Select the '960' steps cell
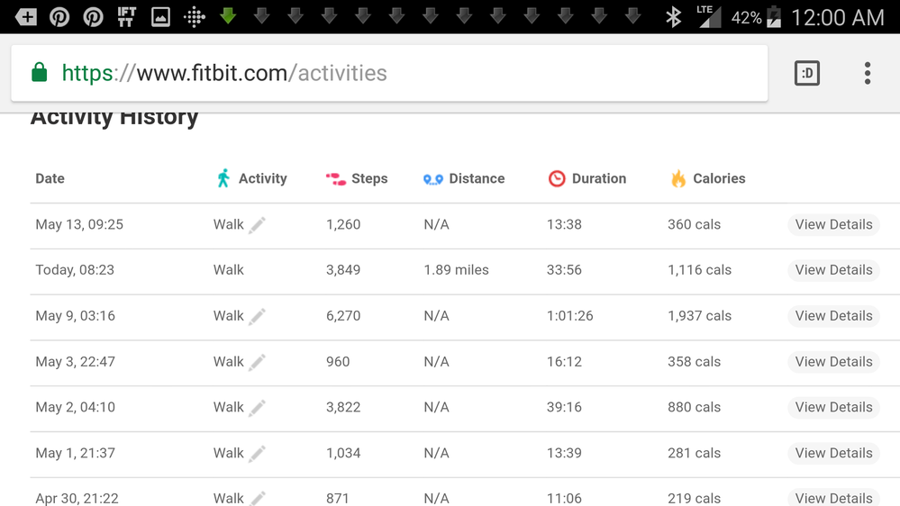 tap(338, 361)
